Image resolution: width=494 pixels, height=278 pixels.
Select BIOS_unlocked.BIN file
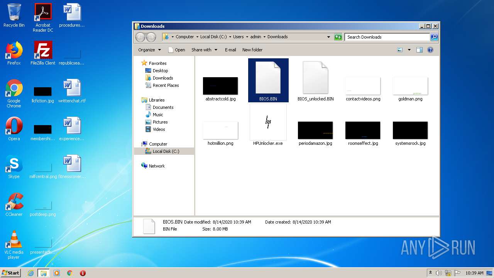point(315,80)
